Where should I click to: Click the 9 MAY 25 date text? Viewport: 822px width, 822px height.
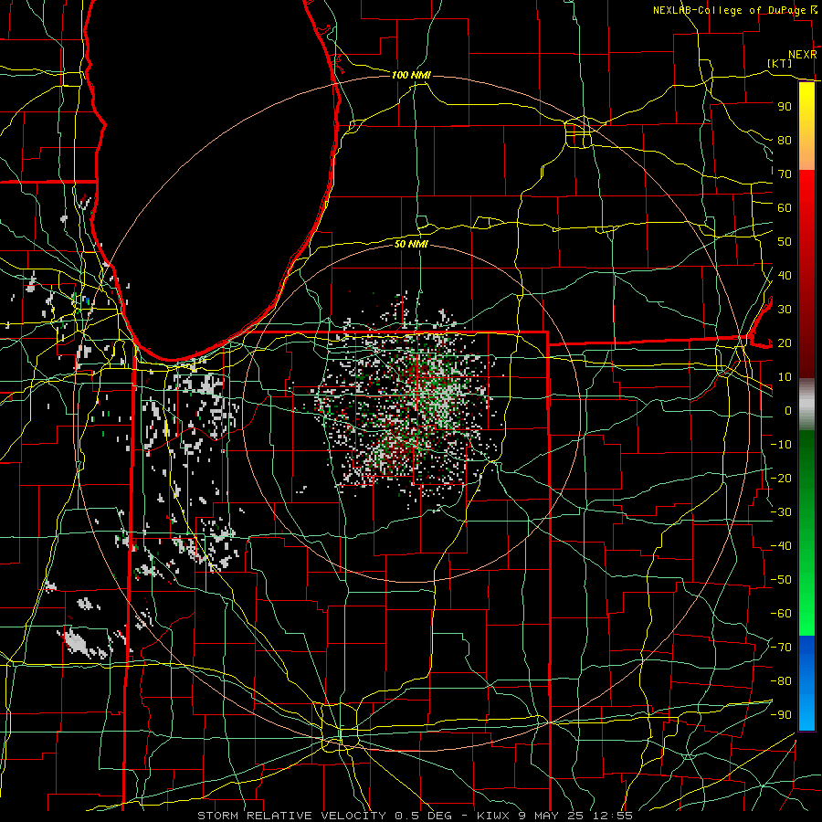coord(552,816)
